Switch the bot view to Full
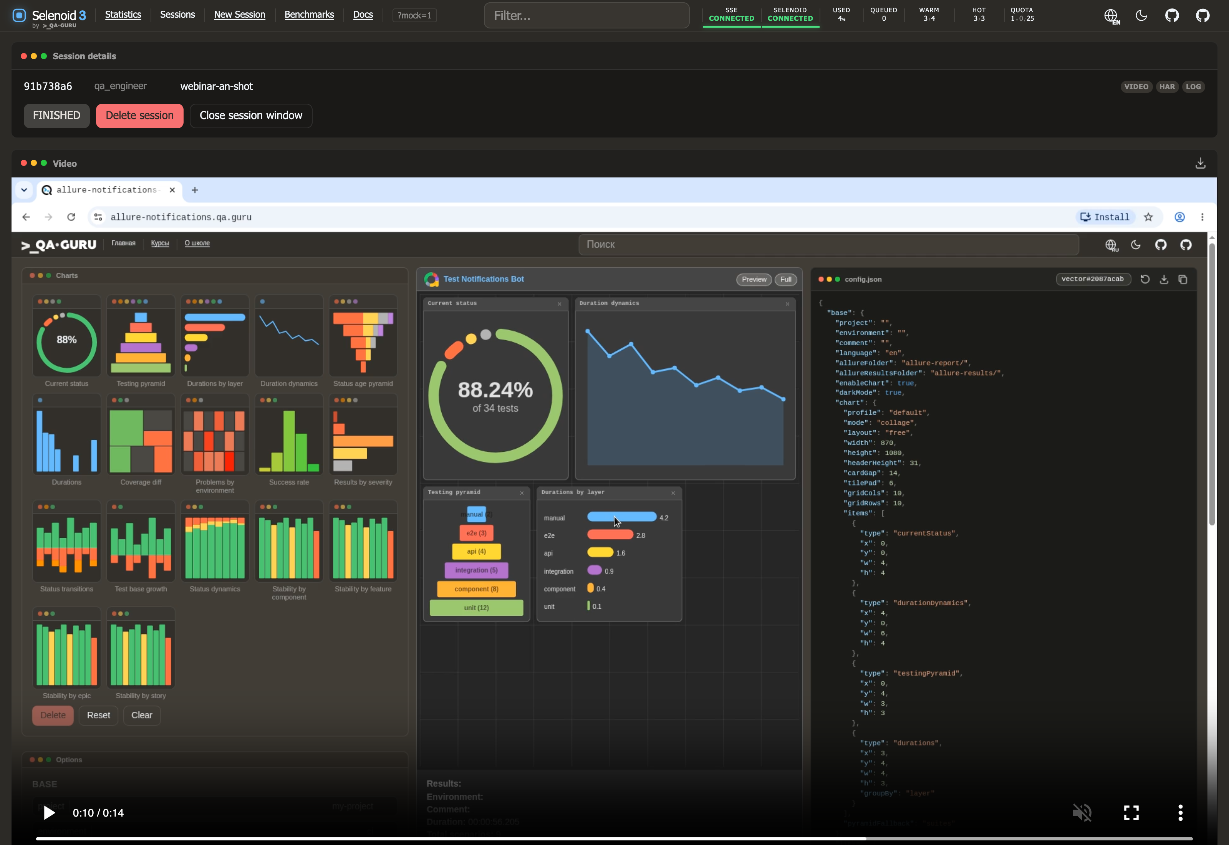The height and width of the screenshot is (845, 1229). tap(786, 280)
